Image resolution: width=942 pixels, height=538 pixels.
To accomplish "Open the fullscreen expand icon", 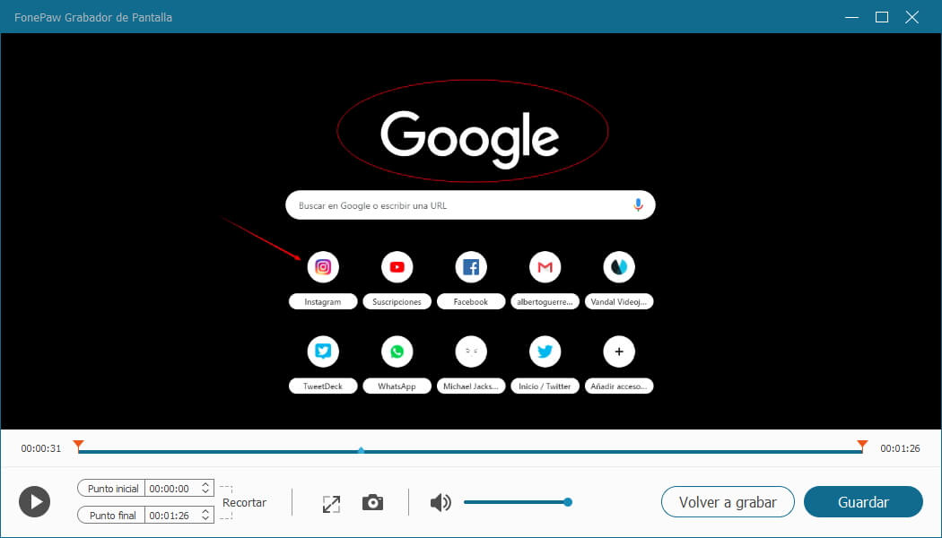I will (331, 503).
